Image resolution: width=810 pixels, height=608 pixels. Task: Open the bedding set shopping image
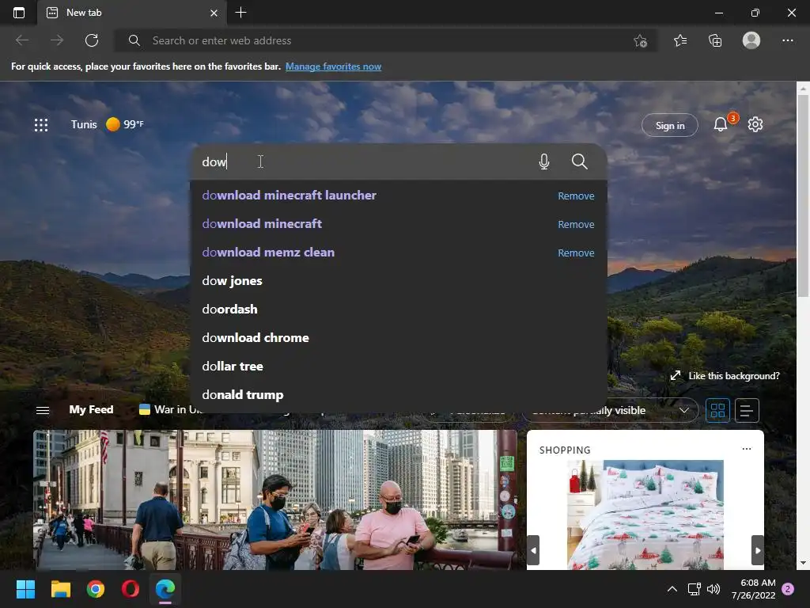[x=645, y=515]
